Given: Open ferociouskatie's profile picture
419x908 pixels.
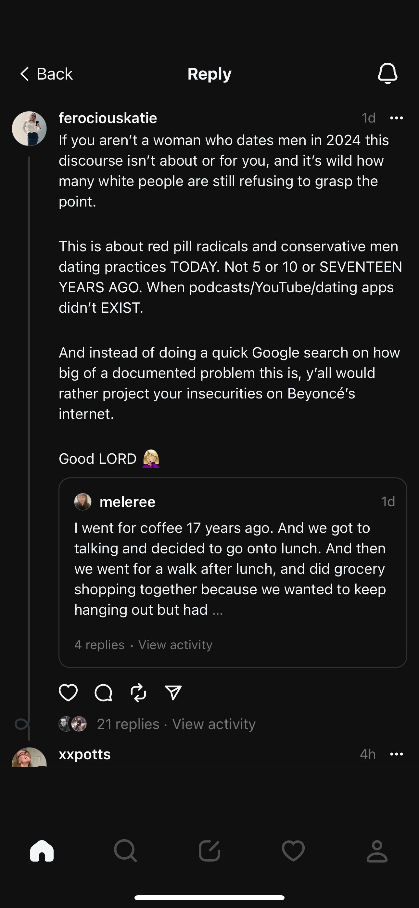Looking at the screenshot, I should 29,129.
